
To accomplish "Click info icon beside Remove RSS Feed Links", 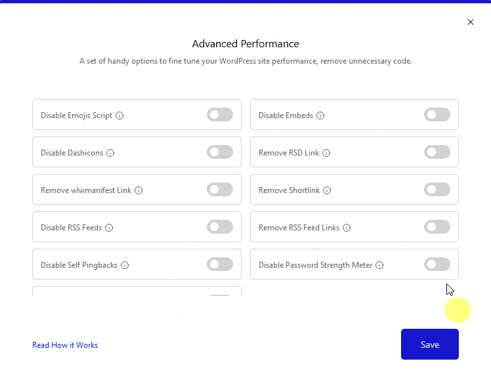I will 347,228.
